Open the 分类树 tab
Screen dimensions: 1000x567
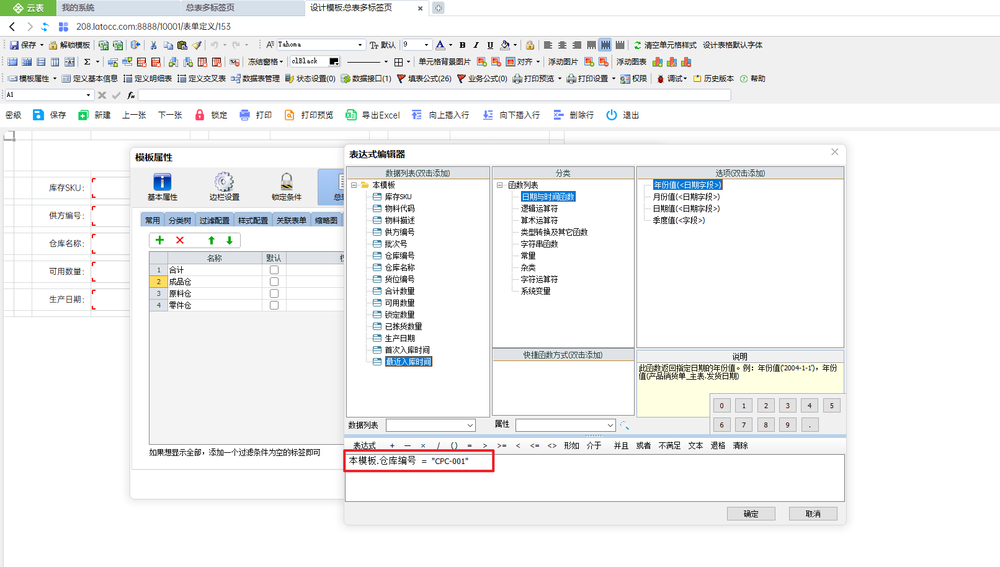tap(180, 220)
